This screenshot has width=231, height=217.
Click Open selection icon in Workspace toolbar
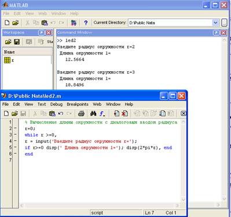29,42
